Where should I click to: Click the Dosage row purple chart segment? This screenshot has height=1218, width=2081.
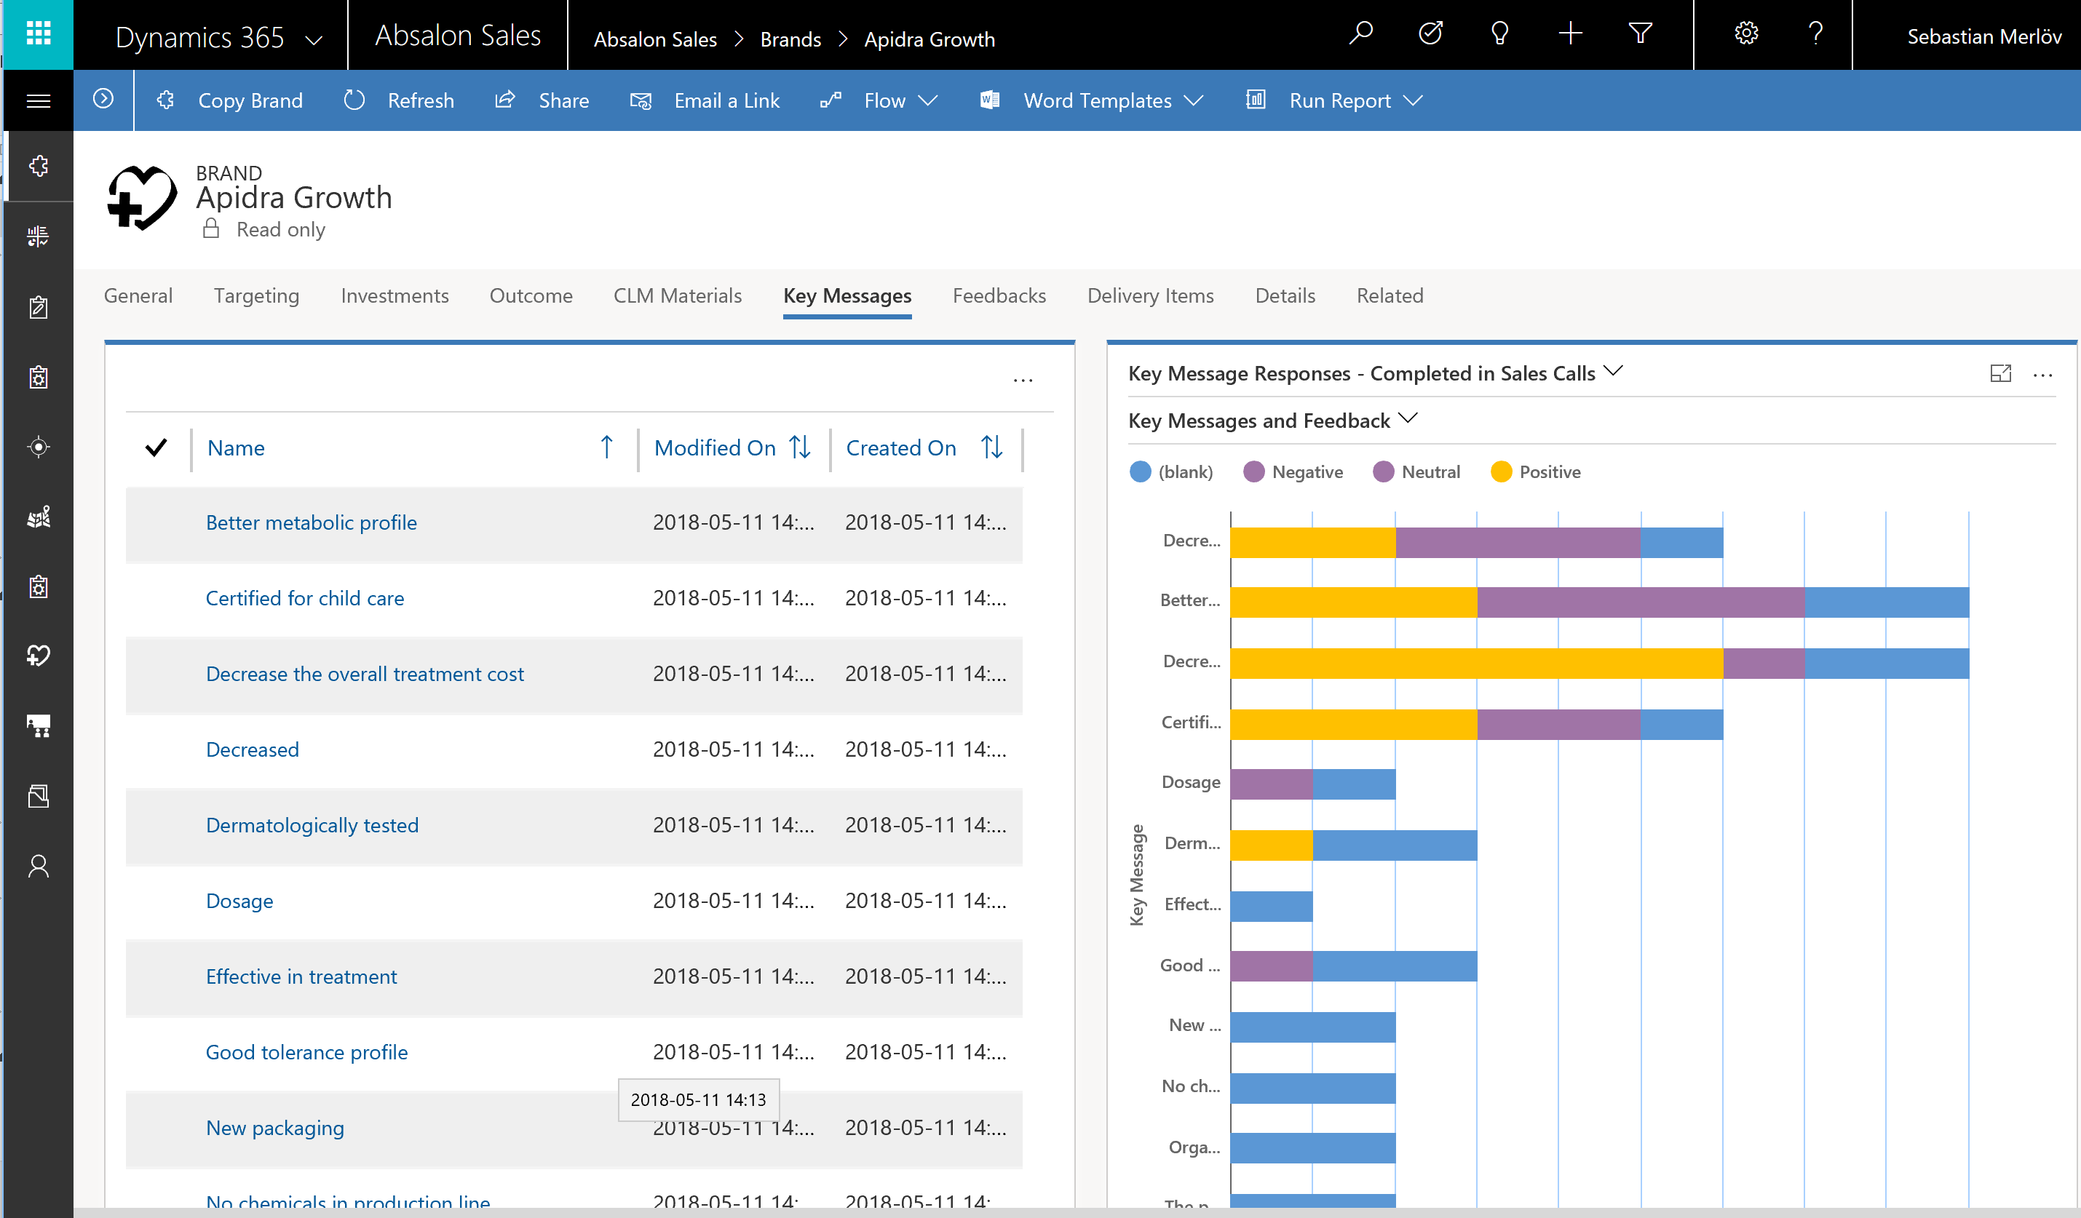pos(1271,784)
